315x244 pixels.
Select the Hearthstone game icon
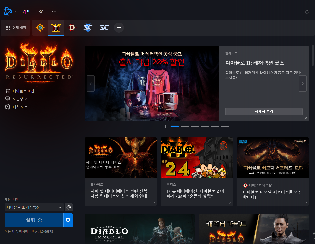click(40, 28)
